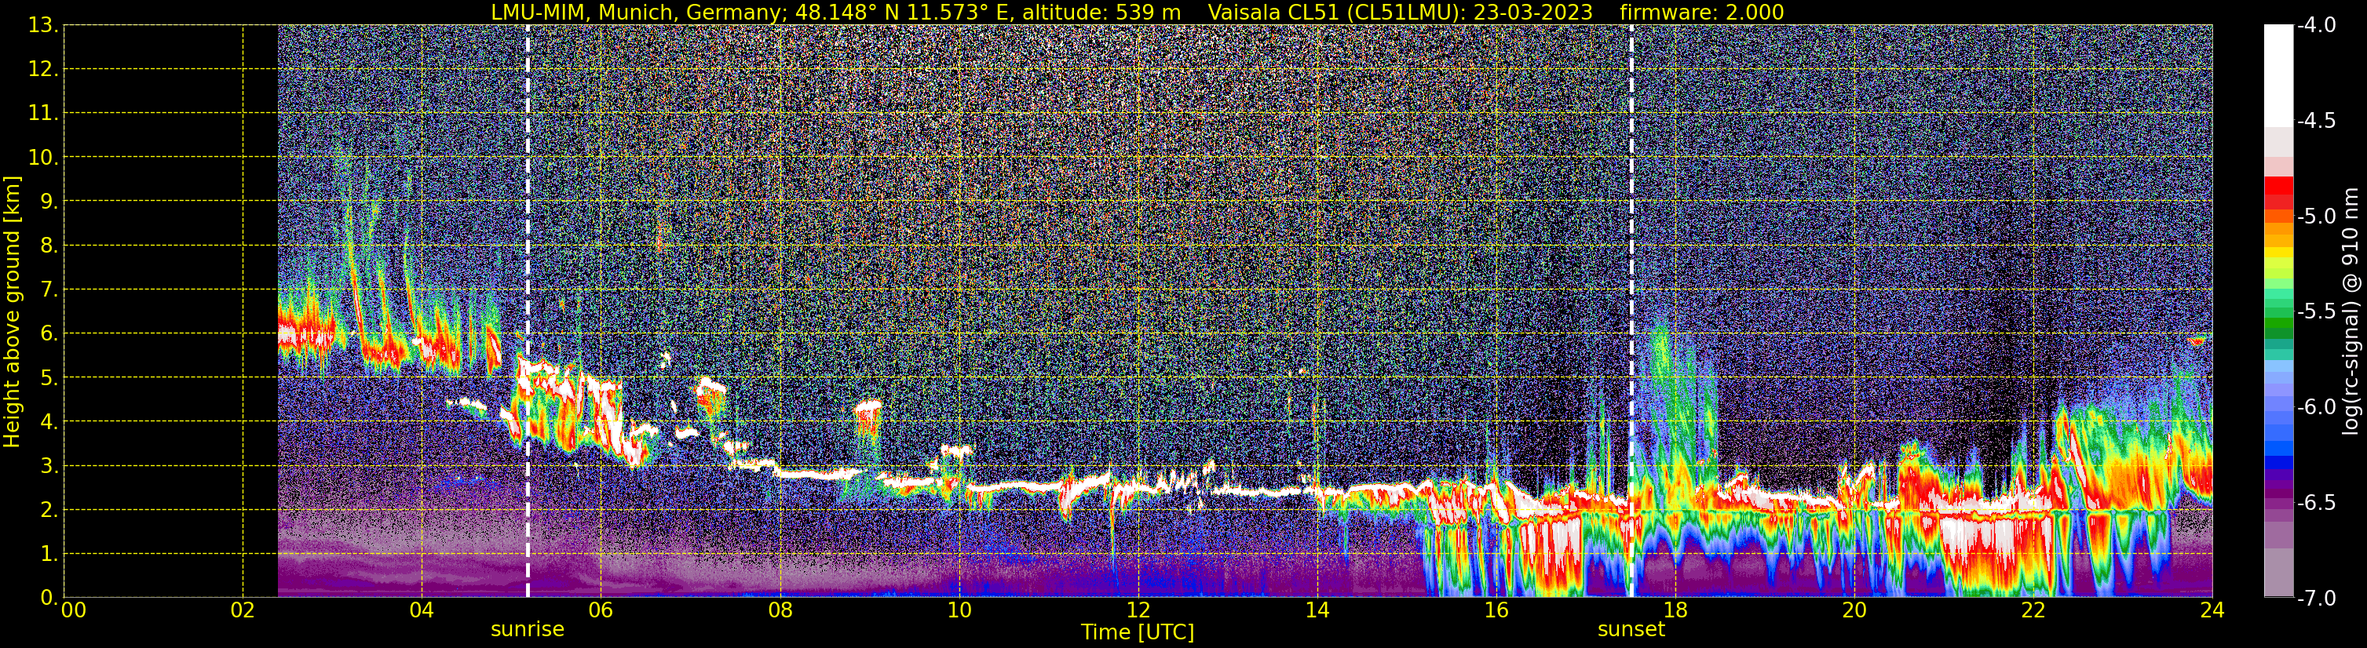This screenshot has height=648, width=2367.
Task: Click the 04 tick label on the time axis
Action: tap(422, 610)
